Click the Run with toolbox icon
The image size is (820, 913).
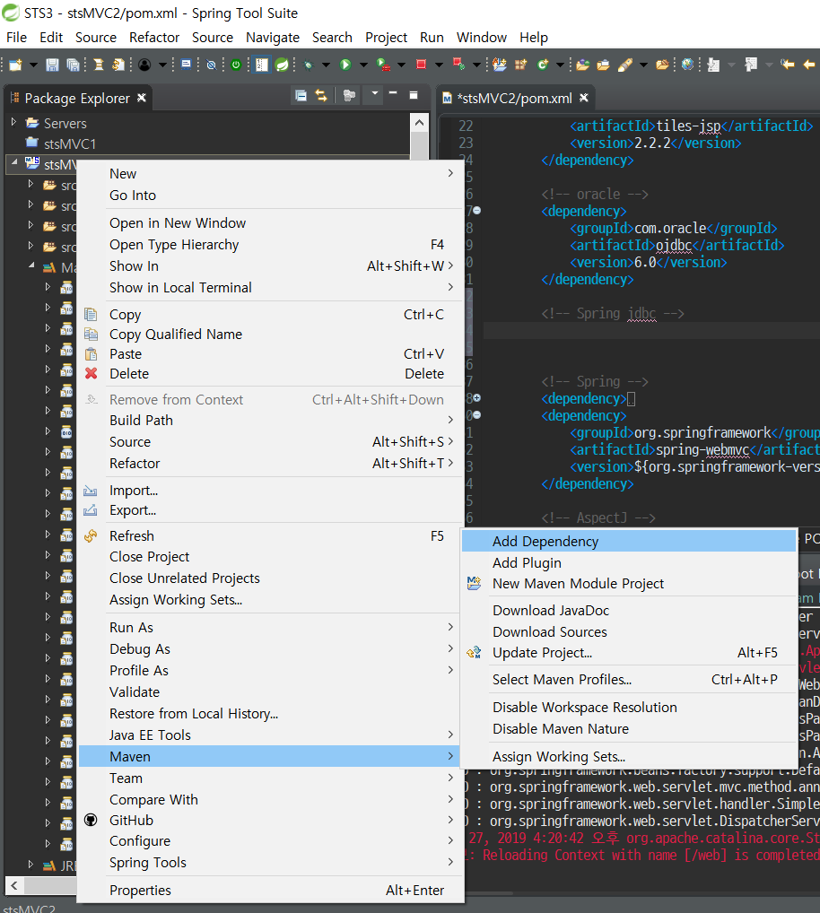(383, 65)
